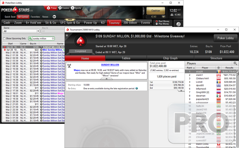The width and height of the screenshot is (239, 148).
Task: Open the circular D icon in lobby
Action: pos(179,24)
